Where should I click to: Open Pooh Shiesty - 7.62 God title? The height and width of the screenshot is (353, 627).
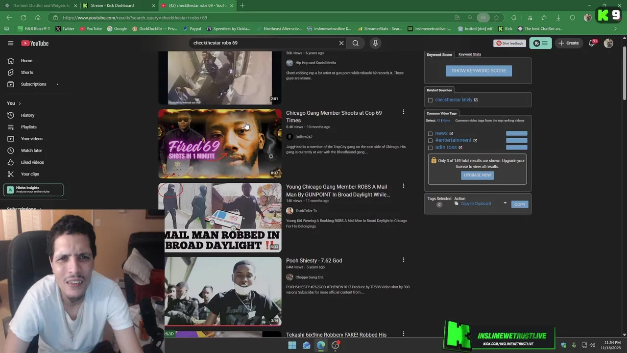coord(314,260)
